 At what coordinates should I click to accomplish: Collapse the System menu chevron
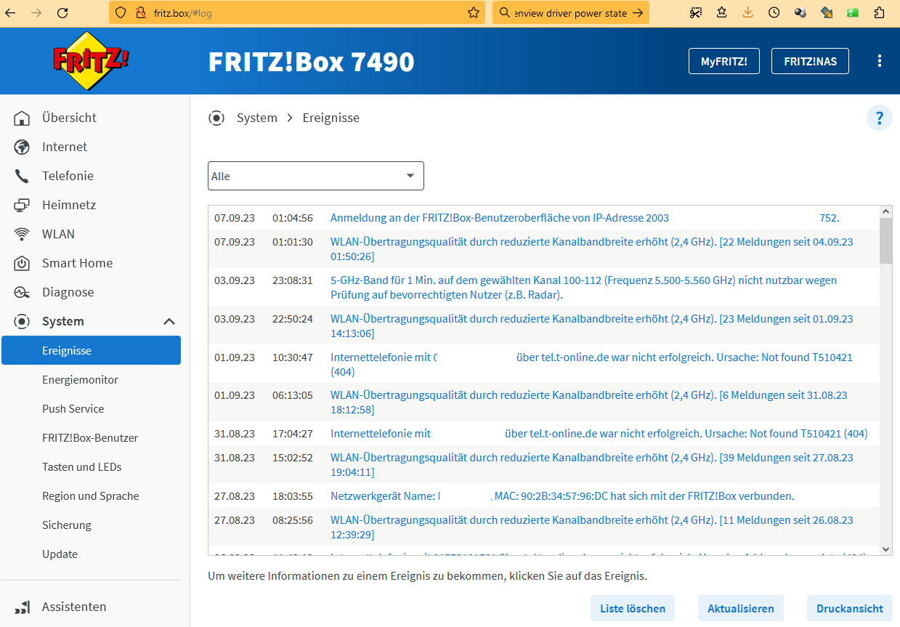tap(169, 321)
